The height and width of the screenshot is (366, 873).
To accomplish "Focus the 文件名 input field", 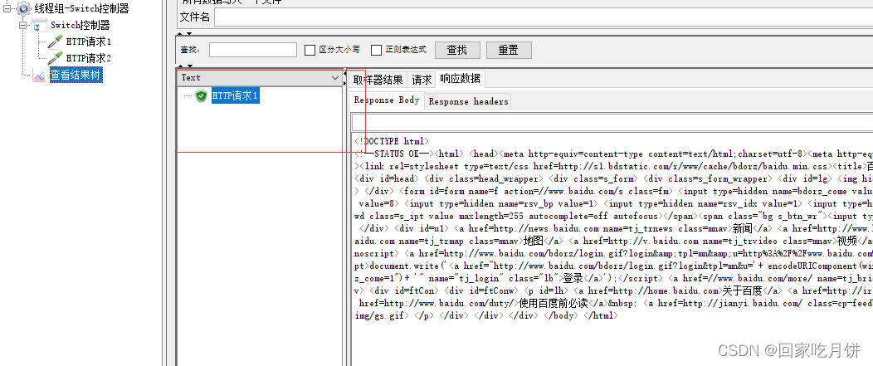I will (x=544, y=17).
